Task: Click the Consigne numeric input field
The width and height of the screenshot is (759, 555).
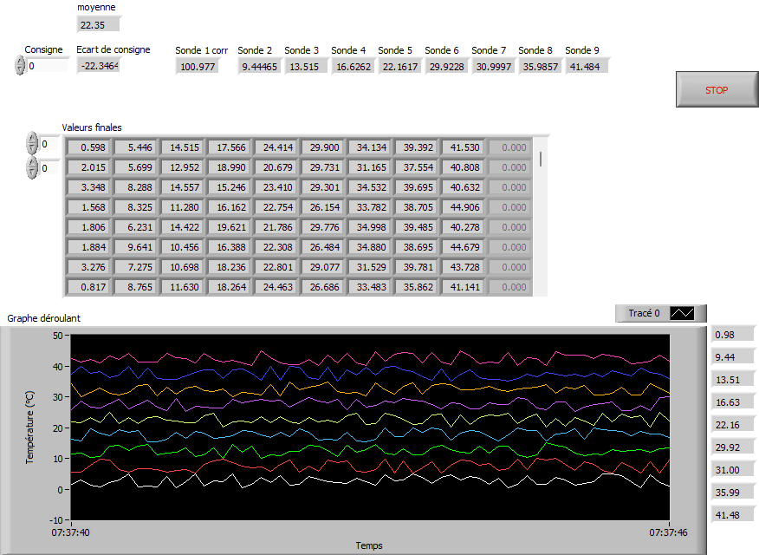Action: point(48,66)
